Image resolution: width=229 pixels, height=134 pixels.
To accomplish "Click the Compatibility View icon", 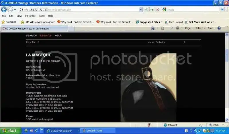I will (x=146, y=10).
